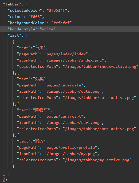Screen dimensions: 139x183
Task: Click the "购物车" text value
Action: (x=41, y=110)
